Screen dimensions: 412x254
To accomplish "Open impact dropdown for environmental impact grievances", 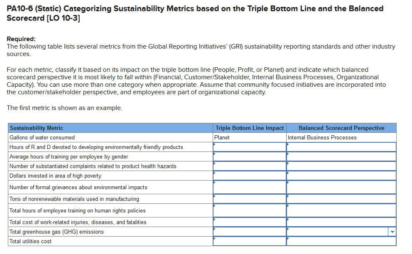I will (x=249, y=187).
